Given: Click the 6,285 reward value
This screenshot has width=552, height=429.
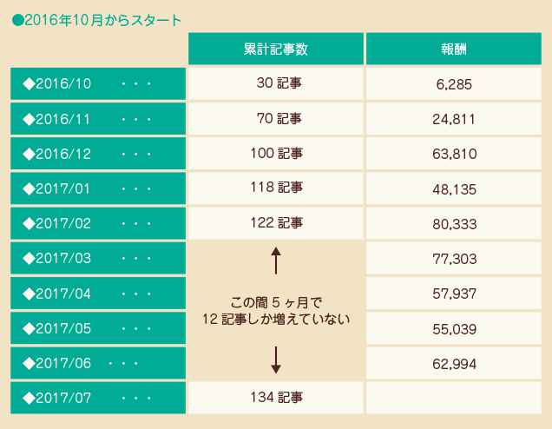Looking at the screenshot, I should tap(454, 85).
